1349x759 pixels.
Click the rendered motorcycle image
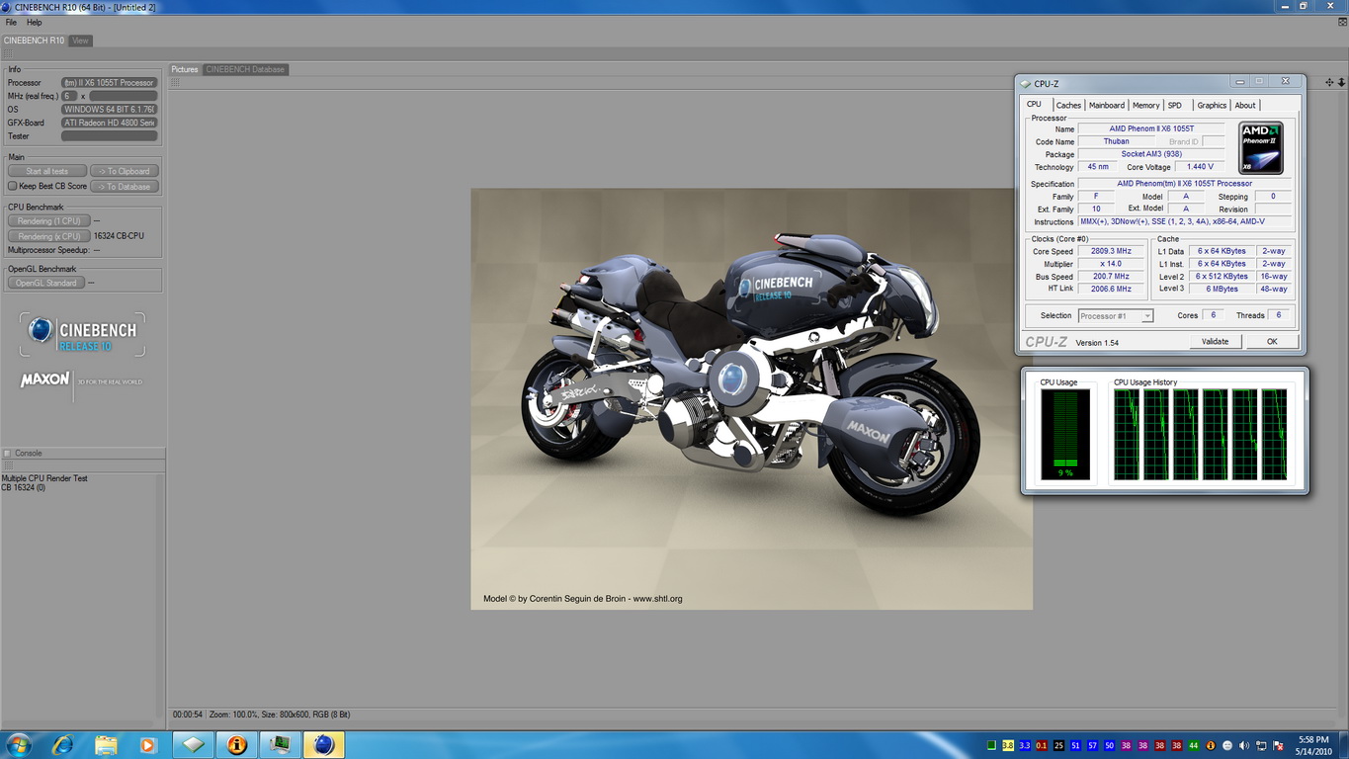(x=751, y=399)
